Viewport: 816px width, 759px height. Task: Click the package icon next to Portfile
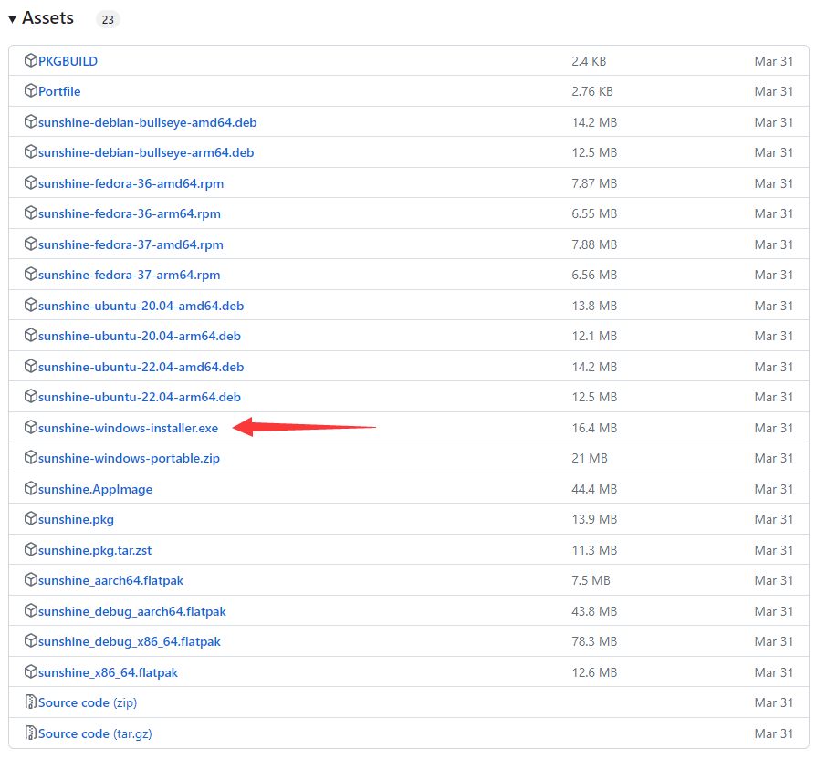pos(31,91)
